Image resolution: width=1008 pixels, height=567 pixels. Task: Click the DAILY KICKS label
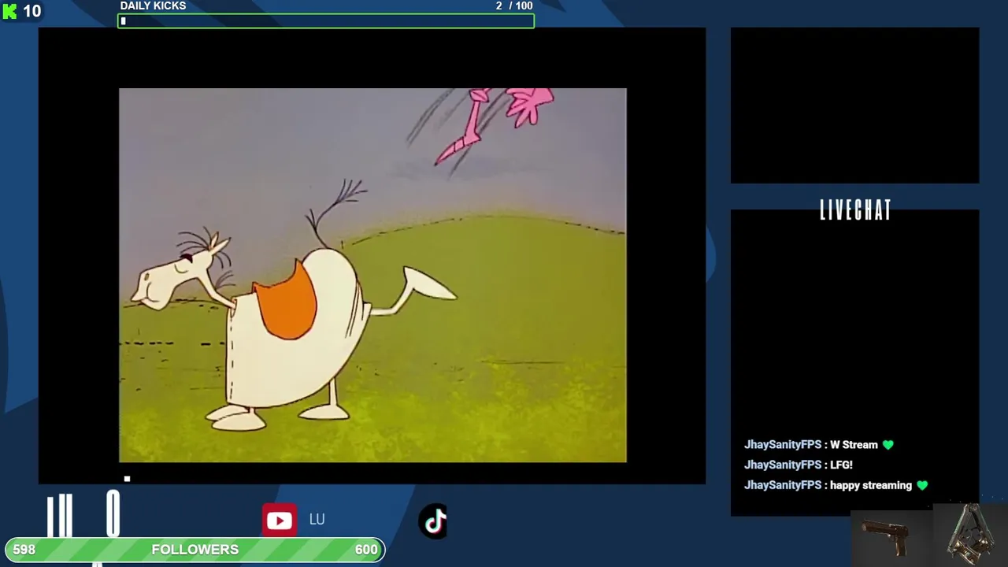tap(153, 6)
